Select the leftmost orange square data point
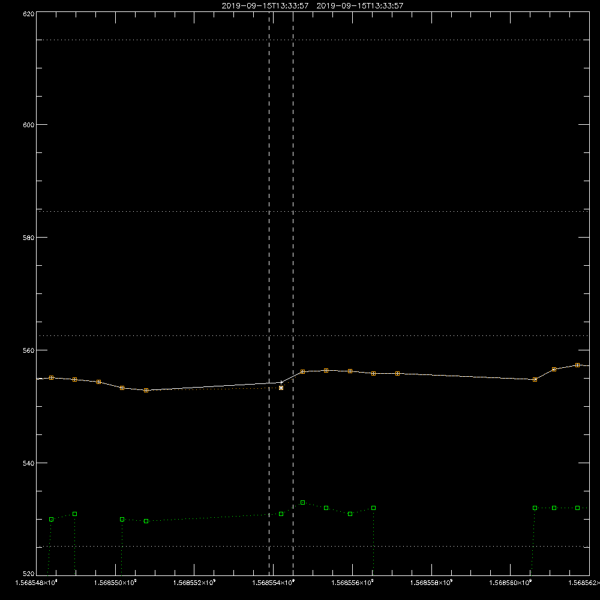This screenshot has height=600, width=600. [51, 377]
